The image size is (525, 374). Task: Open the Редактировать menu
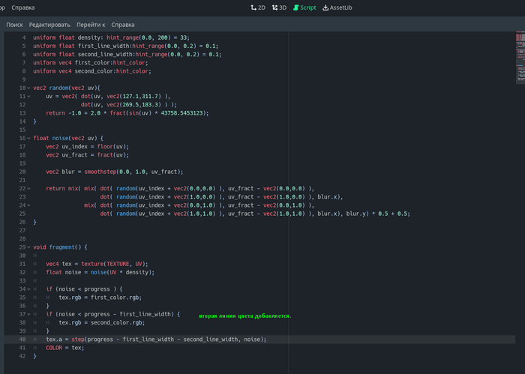pos(49,25)
